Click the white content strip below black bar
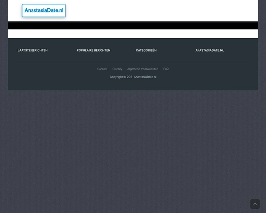Screen dimensions: 266x213 click(133, 34)
